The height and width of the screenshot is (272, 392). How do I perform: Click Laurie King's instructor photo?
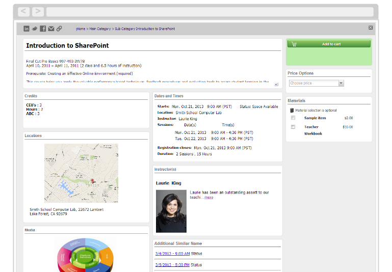click(x=171, y=211)
